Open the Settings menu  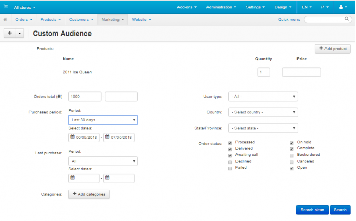(x=255, y=7)
